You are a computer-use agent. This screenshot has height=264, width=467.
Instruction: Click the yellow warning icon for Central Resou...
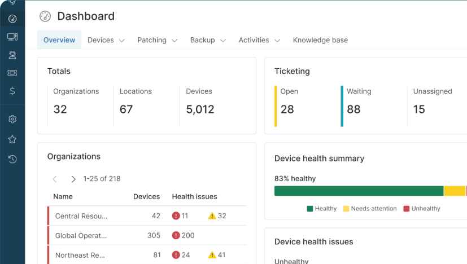(x=212, y=216)
